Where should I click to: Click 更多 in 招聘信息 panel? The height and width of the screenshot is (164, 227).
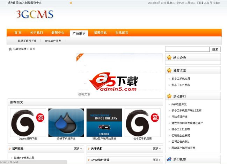coord(78,149)
